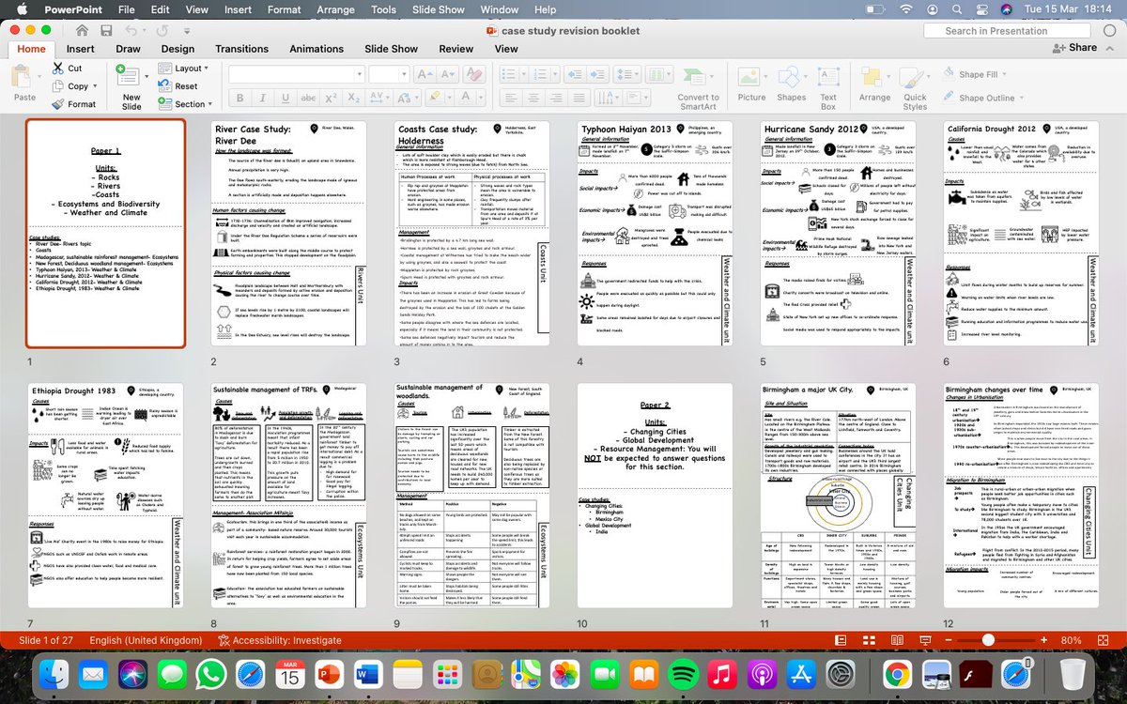Click the Shapes icon

pyautogui.click(x=791, y=76)
